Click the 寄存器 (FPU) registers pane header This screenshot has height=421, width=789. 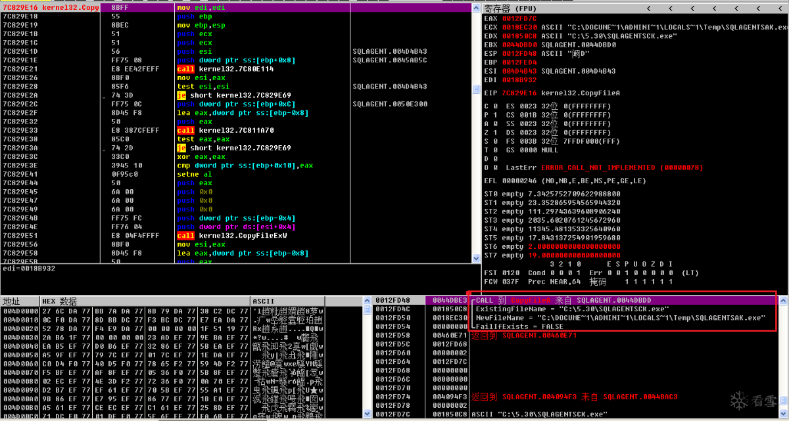pyautogui.click(x=511, y=8)
